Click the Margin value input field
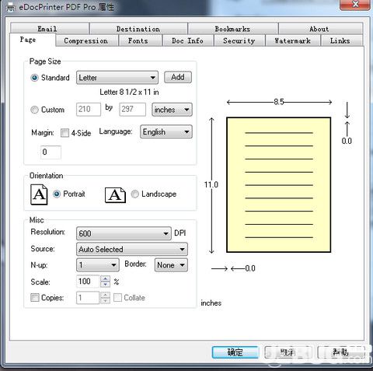 click(51, 152)
